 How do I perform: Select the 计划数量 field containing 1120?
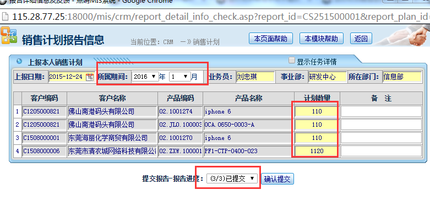point(317,150)
